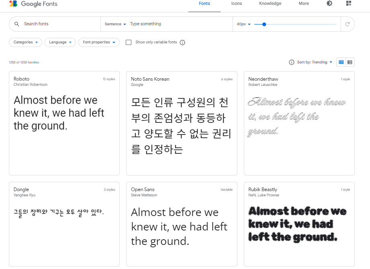Viewport: 370px width, 269px height.
Task: Click the 1358 of 1358 families count
Action: tap(24, 62)
